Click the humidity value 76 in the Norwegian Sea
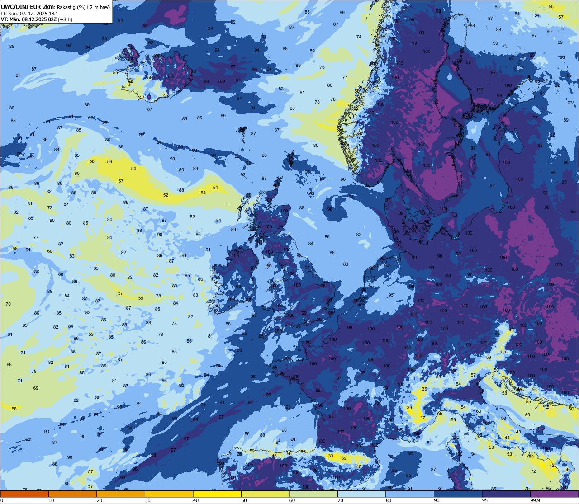Viewport: 579px width, 504px height. pyautogui.click(x=322, y=67)
